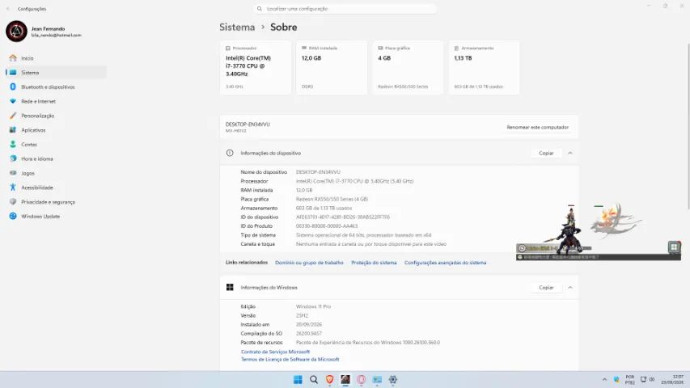The image size is (690, 388).
Task: Click the grid button on game overlay
Action: (x=674, y=247)
